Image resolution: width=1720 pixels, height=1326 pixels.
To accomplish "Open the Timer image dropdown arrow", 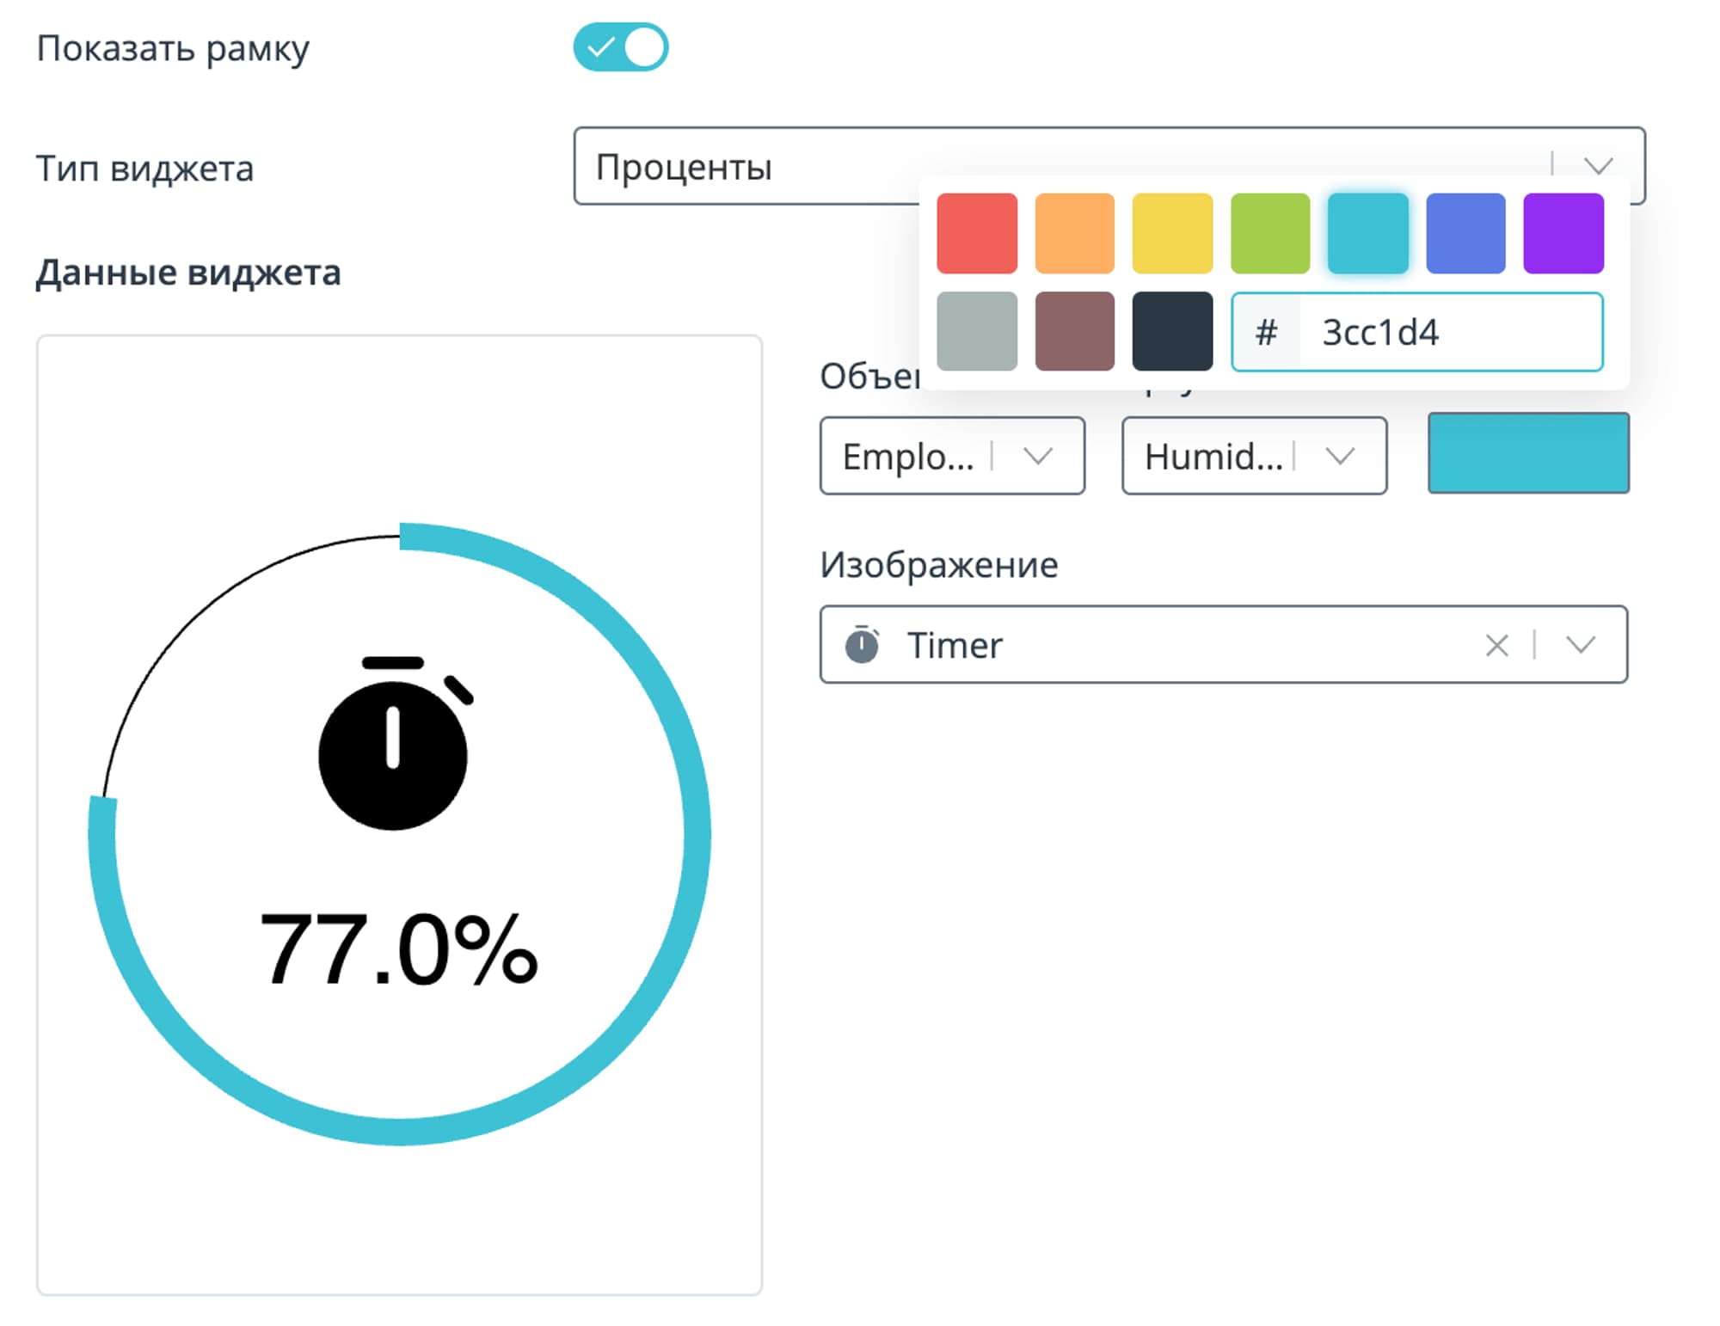I will pos(1581,645).
